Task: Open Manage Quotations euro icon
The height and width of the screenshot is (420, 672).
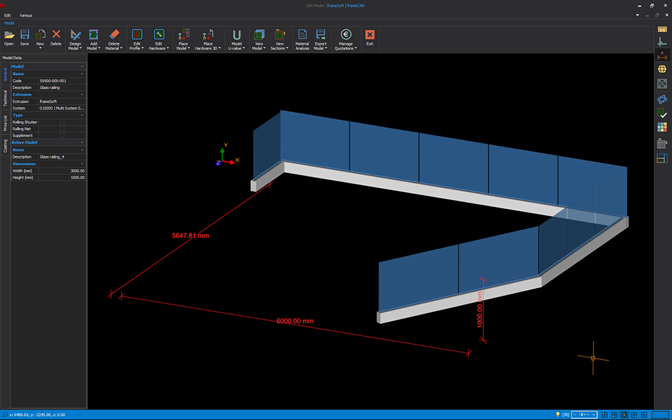Action: 346,34
